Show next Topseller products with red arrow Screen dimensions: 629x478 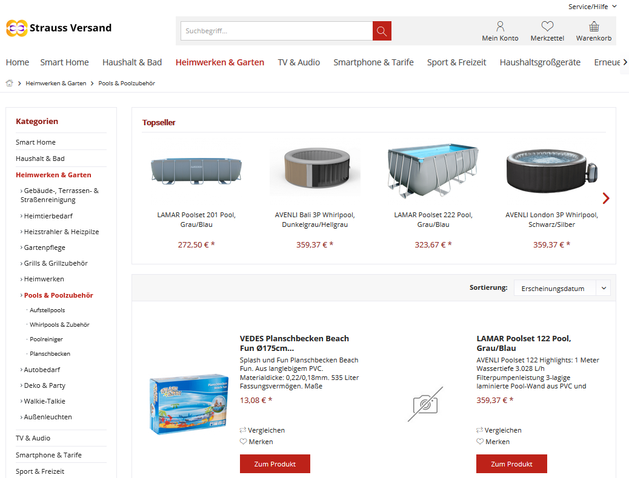(x=606, y=198)
